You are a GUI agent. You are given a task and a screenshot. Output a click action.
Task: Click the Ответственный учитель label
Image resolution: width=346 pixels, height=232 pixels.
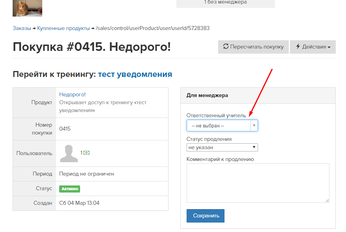pyautogui.click(x=216, y=116)
